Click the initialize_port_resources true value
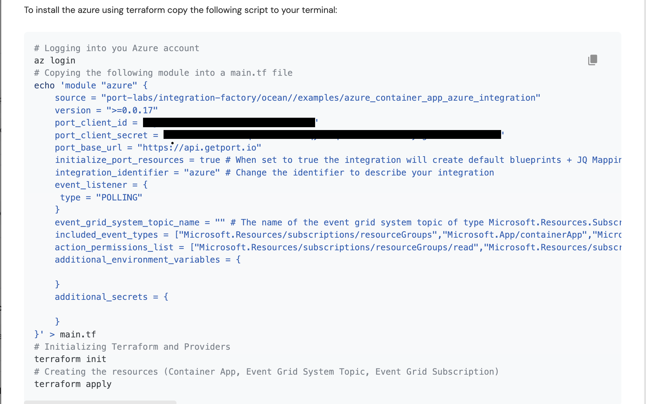This screenshot has height=404, width=646. point(210,160)
